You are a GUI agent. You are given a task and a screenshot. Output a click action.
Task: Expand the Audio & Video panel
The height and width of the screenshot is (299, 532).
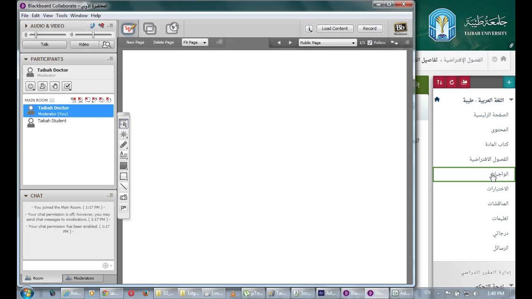(26, 26)
